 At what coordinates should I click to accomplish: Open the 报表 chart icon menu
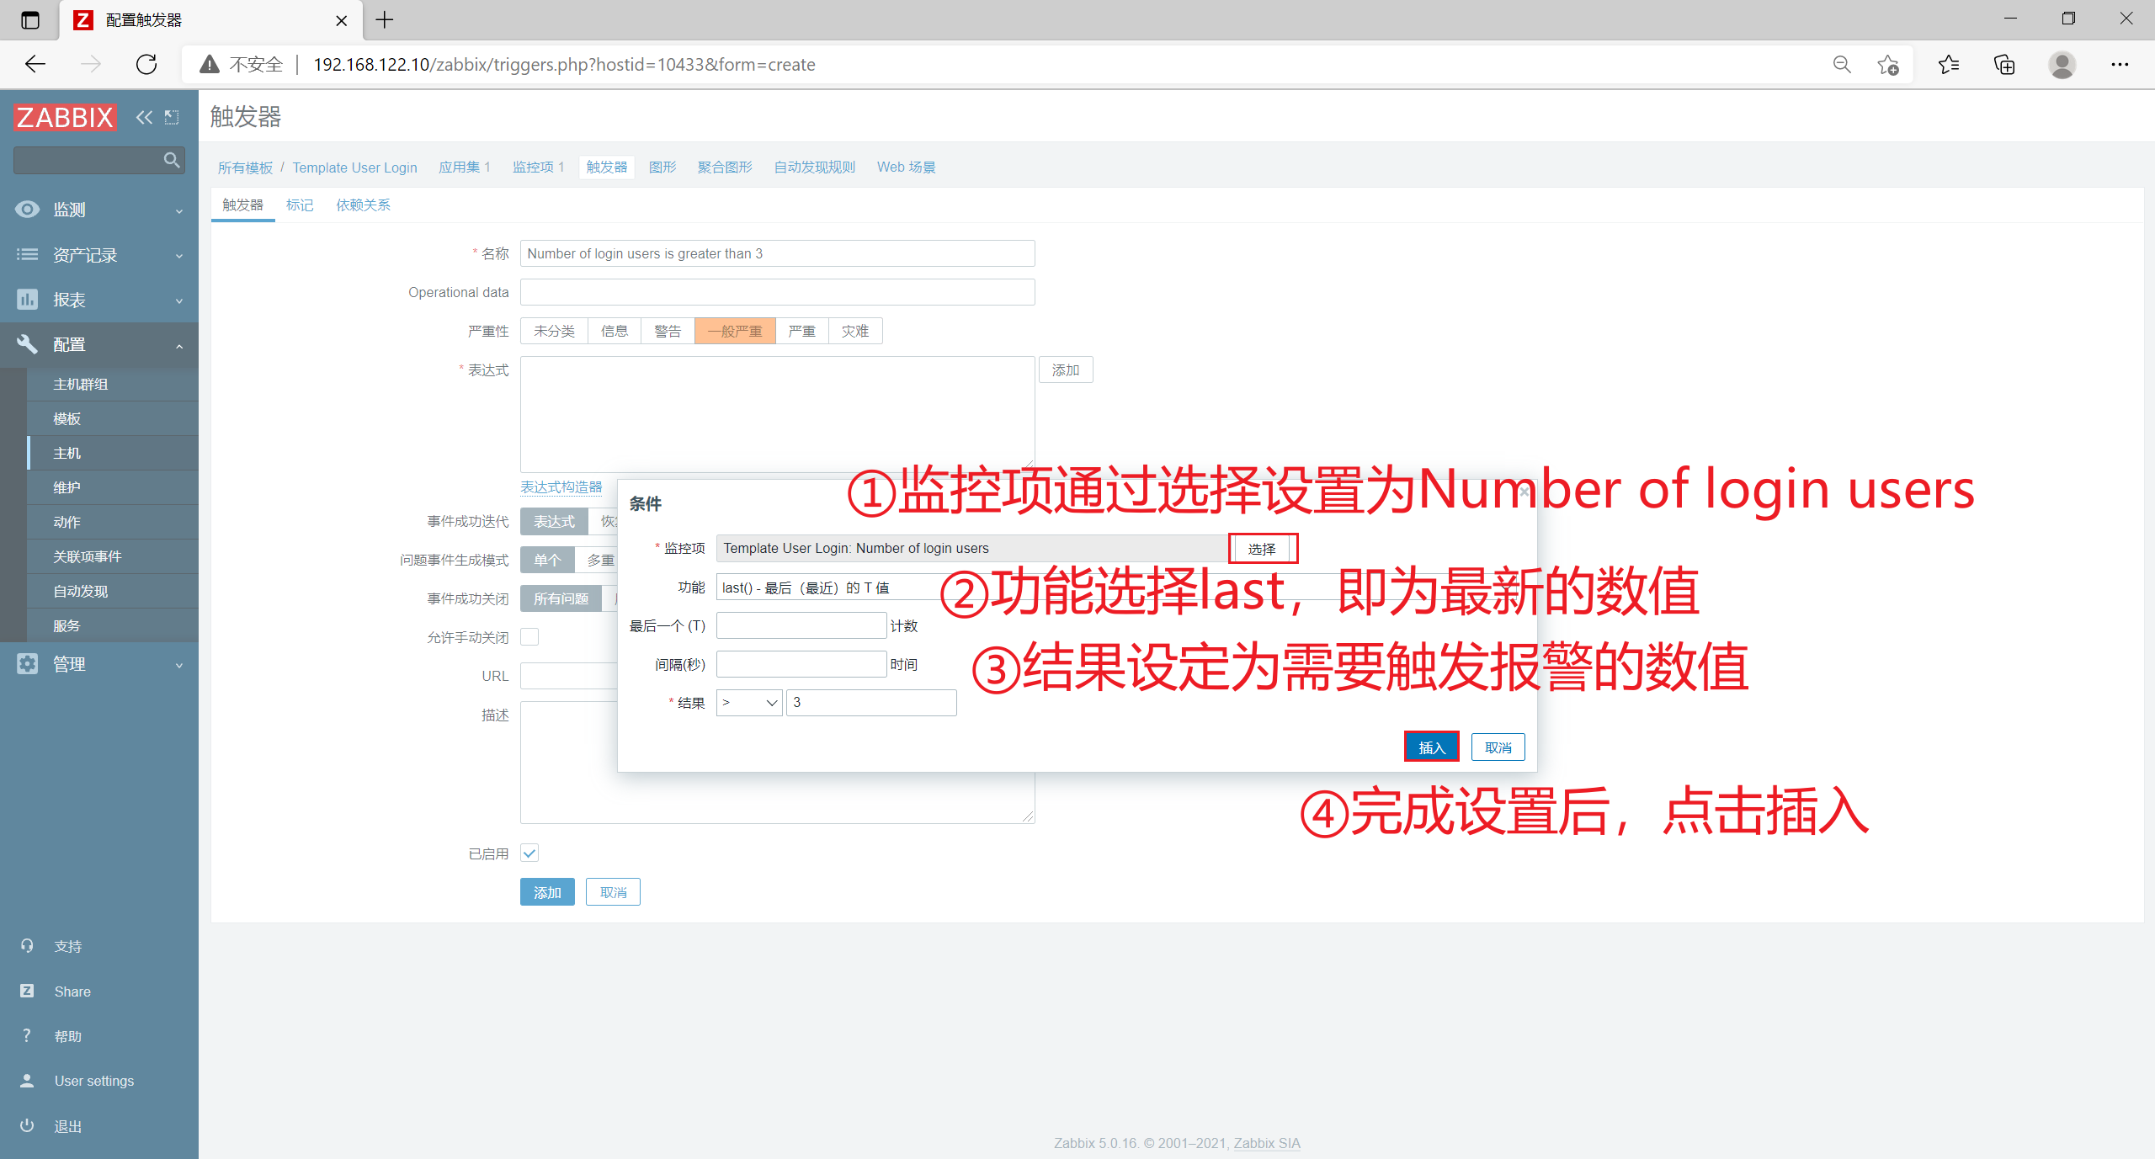point(27,300)
